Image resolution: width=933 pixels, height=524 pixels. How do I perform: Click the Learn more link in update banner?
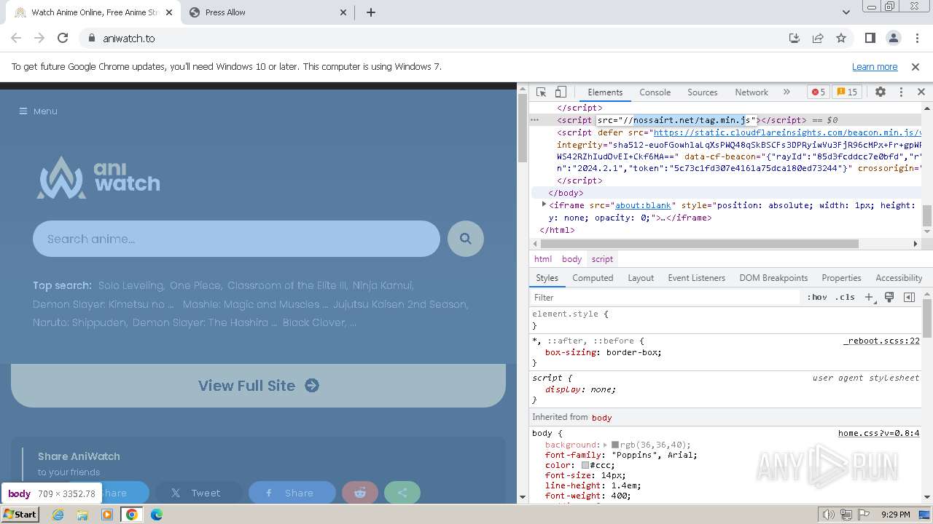tap(875, 66)
